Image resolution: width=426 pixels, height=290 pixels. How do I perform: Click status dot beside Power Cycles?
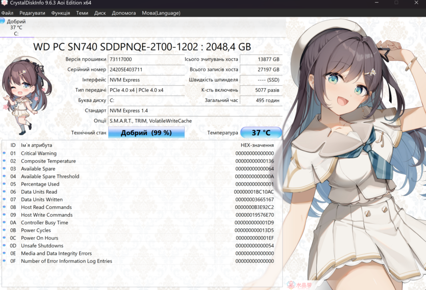[x=4, y=230]
